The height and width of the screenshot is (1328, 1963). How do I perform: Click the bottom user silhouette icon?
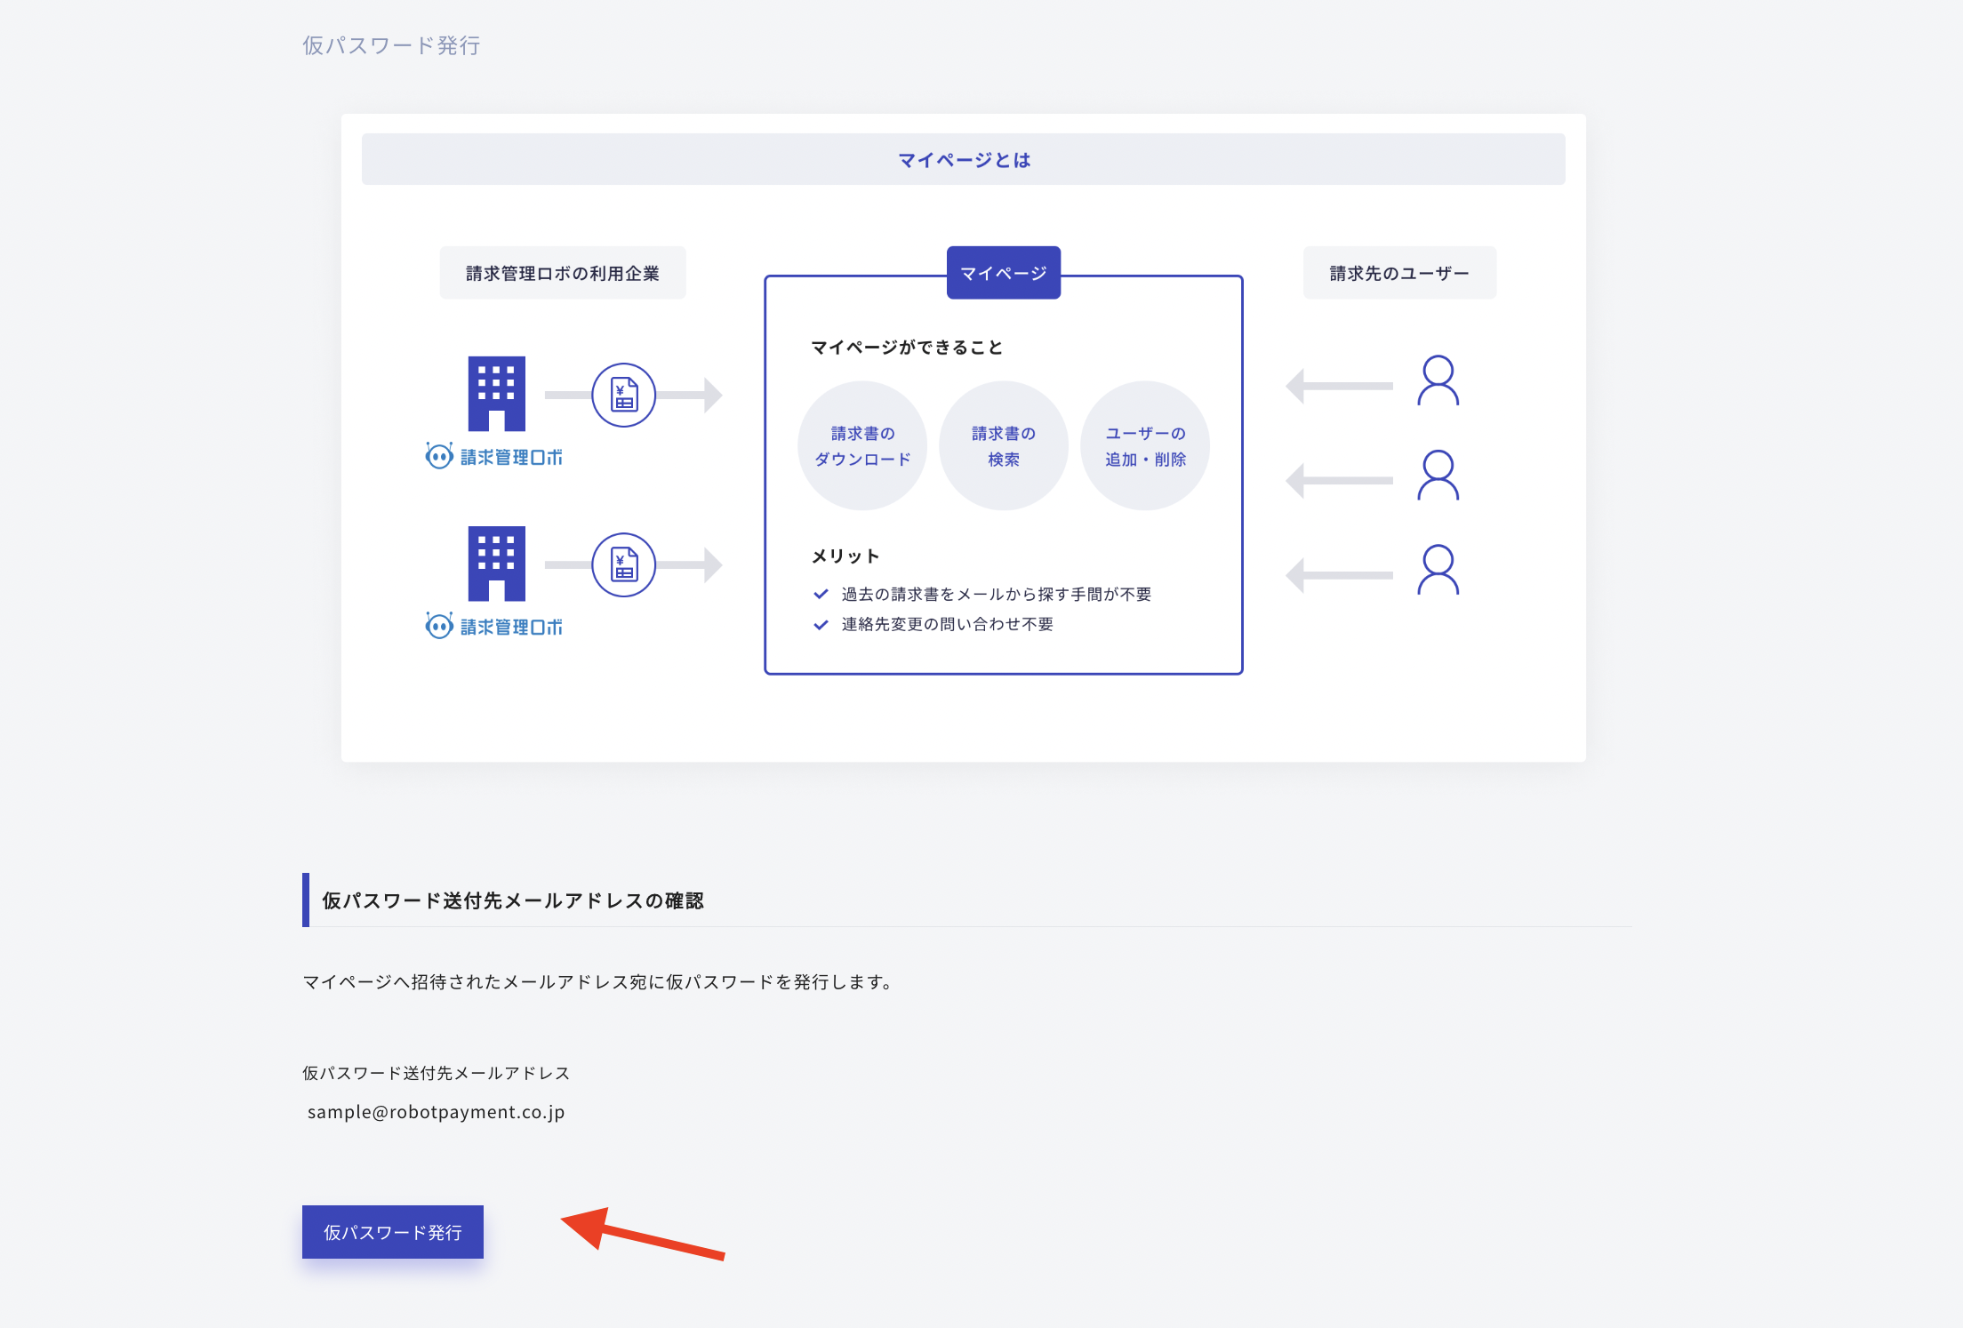pyautogui.click(x=1438, y=570)
